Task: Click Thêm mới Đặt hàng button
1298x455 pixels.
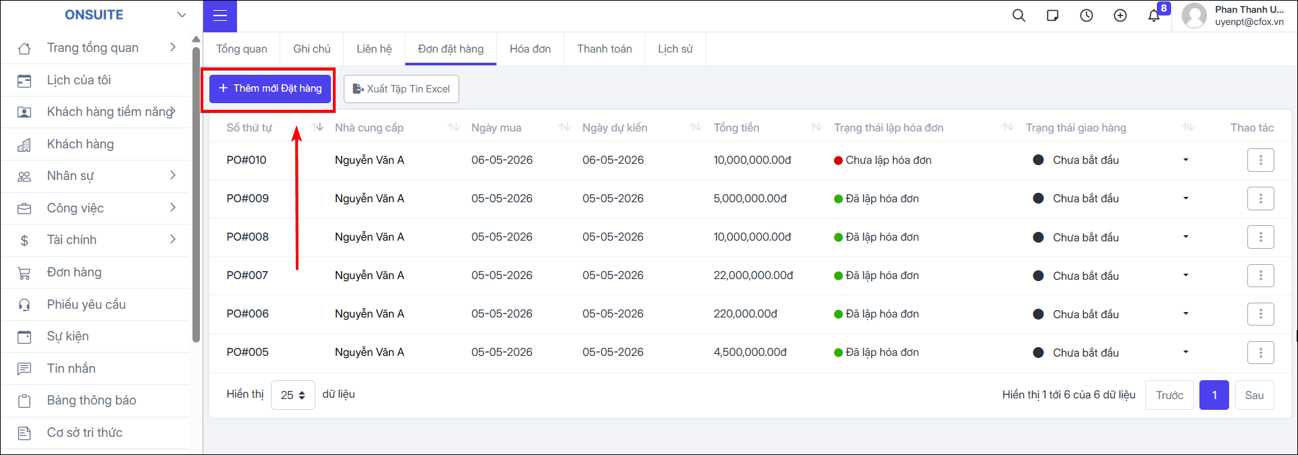Action: click(x=270, y=89)
